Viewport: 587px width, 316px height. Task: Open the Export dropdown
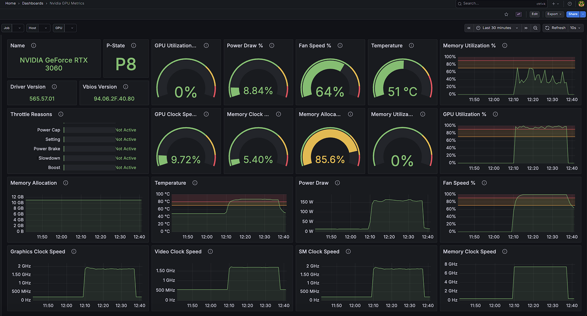point(554,14)
